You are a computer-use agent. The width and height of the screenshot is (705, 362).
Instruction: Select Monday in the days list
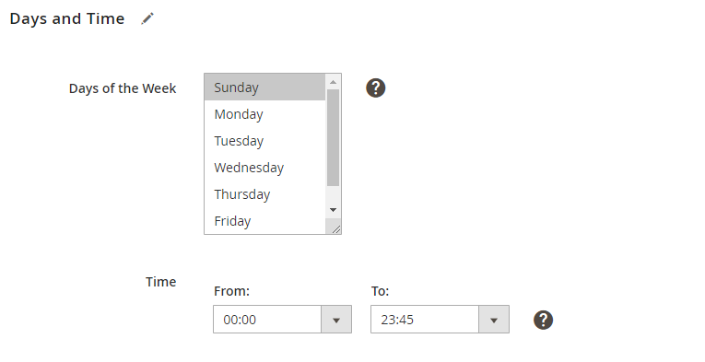point(264,114)
